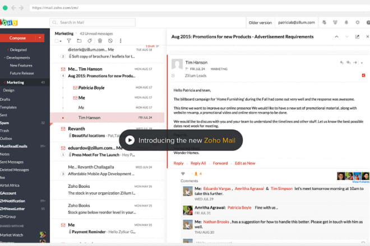
Task: Open email in new window icon
Action: [x=357, y=37]
